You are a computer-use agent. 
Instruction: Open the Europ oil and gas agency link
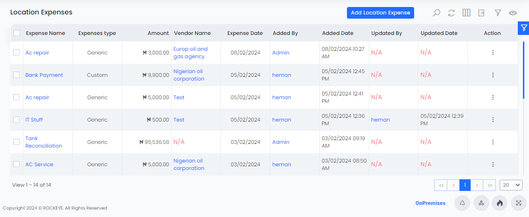(190, 53)
